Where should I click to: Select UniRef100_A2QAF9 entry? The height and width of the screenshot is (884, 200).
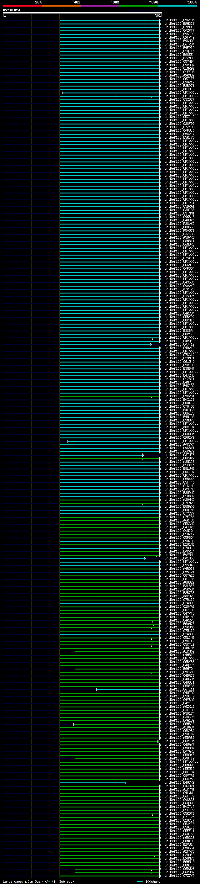click(x=179, y=855)
